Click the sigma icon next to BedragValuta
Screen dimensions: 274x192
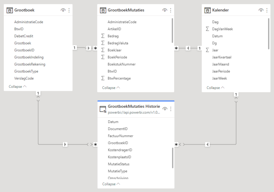click(103, 43)
